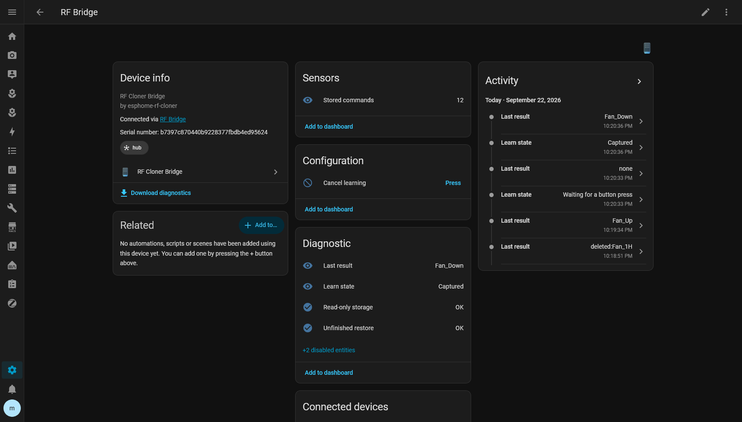Click the Zigbee circular Z sidebar icon
The image size is (742, 422).
coord(12,303)
